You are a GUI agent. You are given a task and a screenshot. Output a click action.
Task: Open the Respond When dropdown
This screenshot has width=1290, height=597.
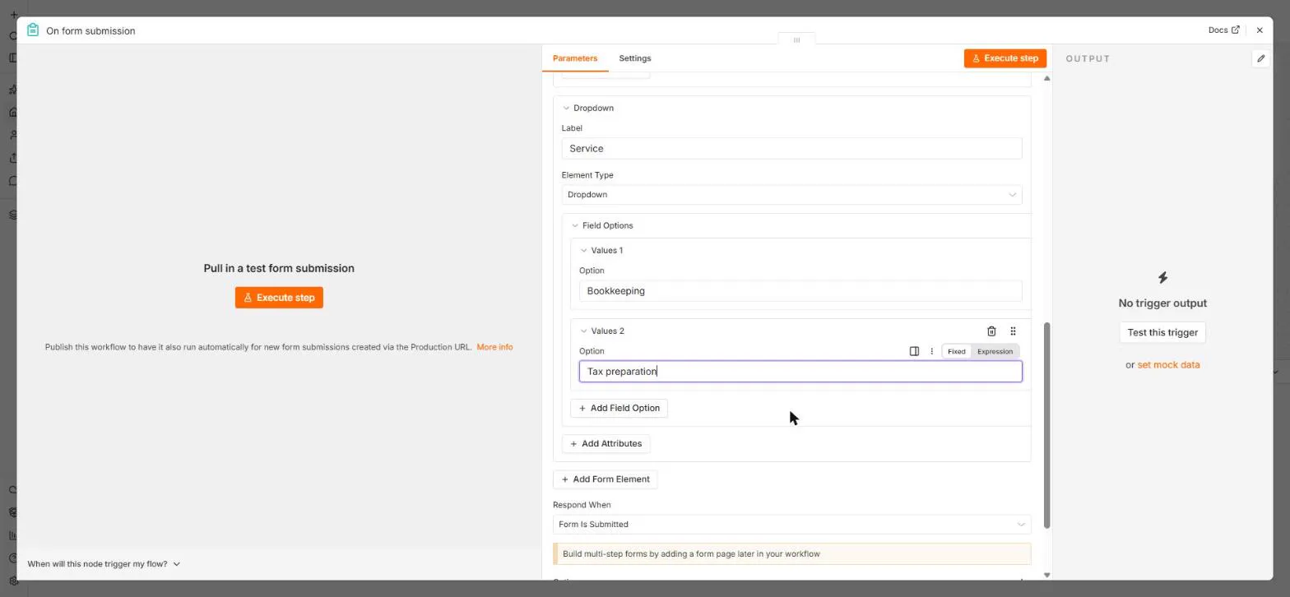pyautogui.click(x=791, y=525)
